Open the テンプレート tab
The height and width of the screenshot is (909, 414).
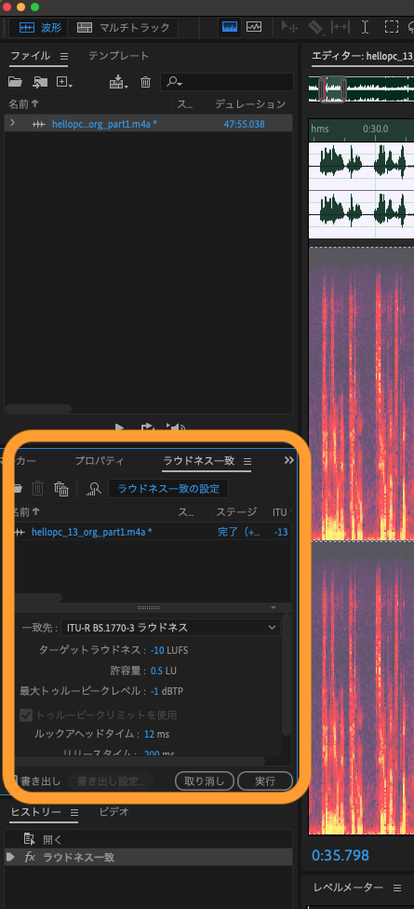coord(119,56)
